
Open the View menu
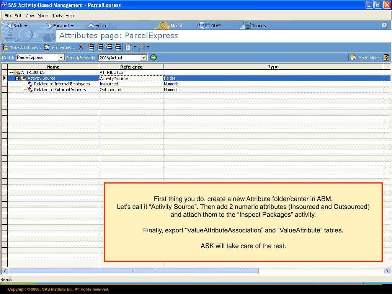pos(29,16)
